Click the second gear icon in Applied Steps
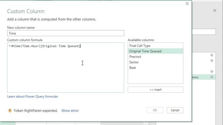This screenshot has width=223, height=125. pyautogui.click(x=212, y=60)
